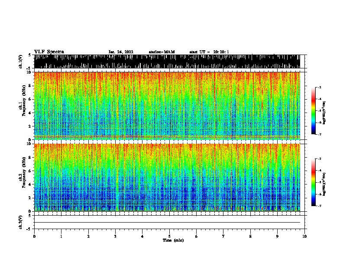Click the "Time (min)" axis label
Image resolution: width=343 pixels, height=265 pixels.
pyautogui.click(x=173, y=240)
